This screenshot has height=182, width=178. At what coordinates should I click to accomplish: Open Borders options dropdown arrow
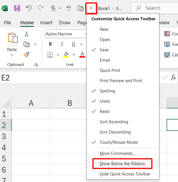[58, 55]
